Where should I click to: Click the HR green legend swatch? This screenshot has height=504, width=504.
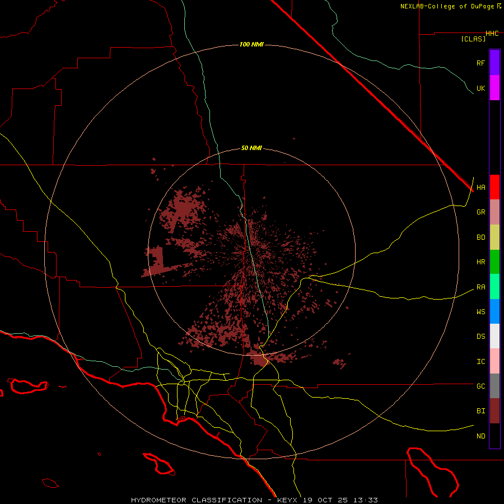[x=494, y=262]
